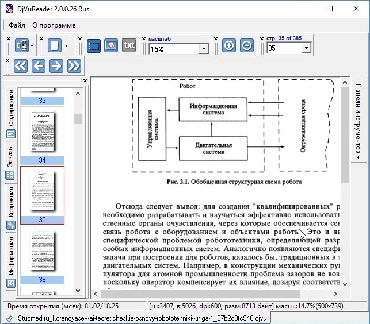Viewport: 370px width, 324px height.
Task: Expand the масштаб 15% combo box
Action: pos(204,49)
